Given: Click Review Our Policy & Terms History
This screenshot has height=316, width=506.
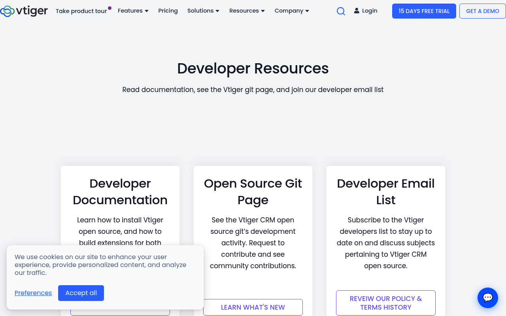Looking at the screenshot, I should [x=386, y=303].
